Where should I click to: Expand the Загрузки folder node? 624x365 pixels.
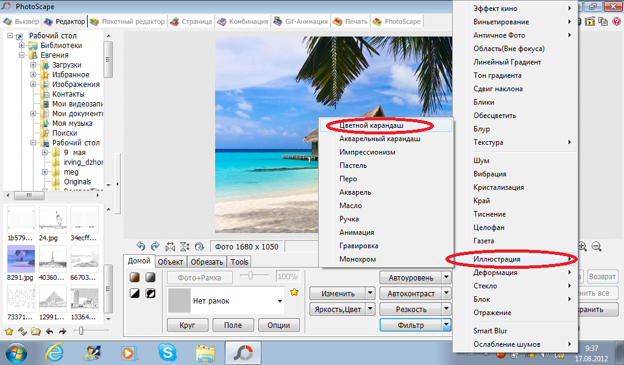pos(34,64)
